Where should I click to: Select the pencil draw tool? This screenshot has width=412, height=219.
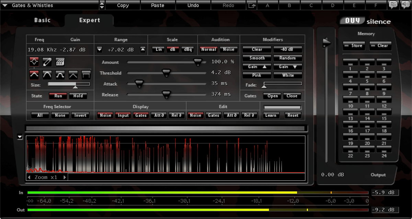pyautogui.click(x=47, y=62)
